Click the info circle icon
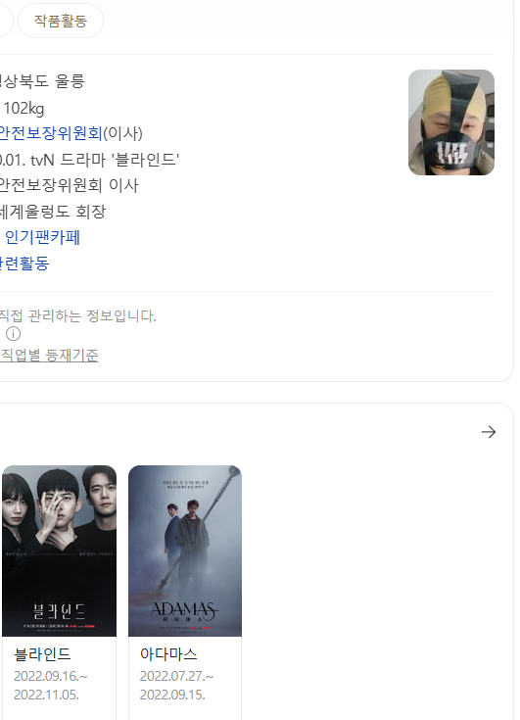Viewport: 520px width, 720px height. 13,334
